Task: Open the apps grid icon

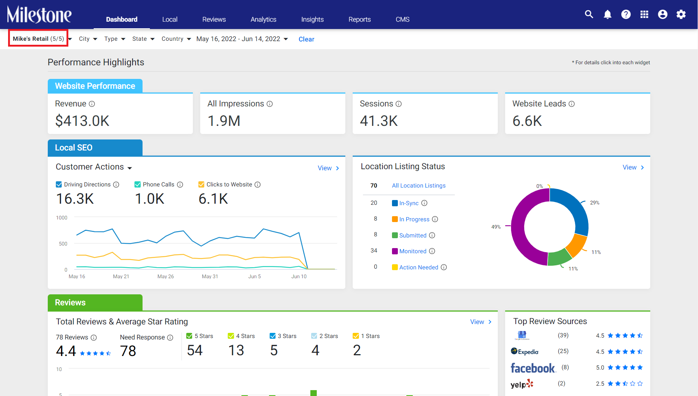Action: point(644,14)
